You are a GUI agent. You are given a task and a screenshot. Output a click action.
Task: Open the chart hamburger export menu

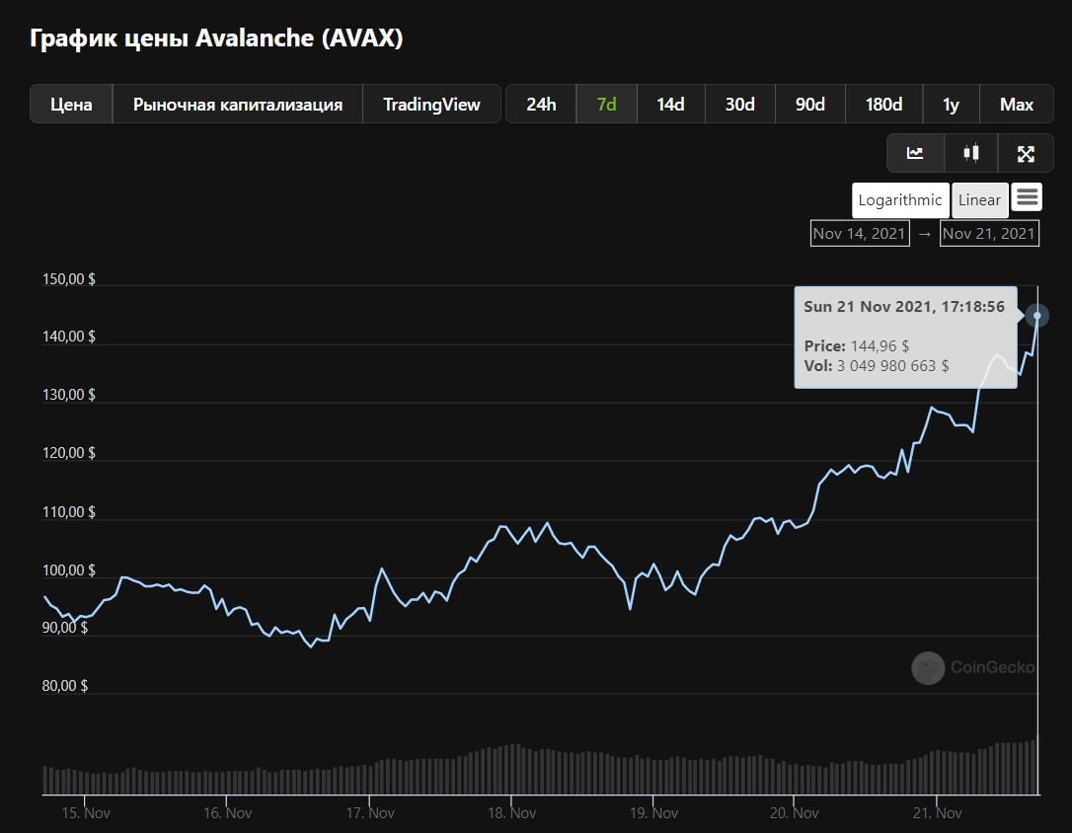(x=1027, y=196)
